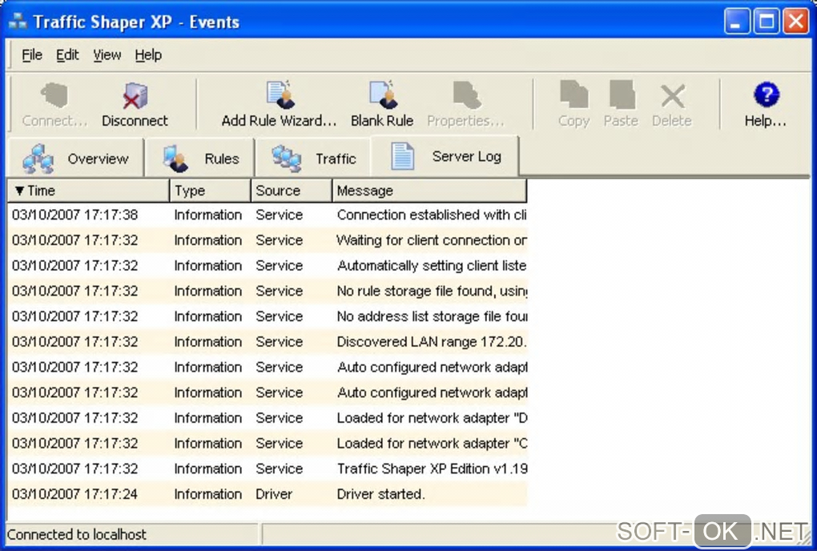Switch to the Rules tab

[x=200, y=159]
